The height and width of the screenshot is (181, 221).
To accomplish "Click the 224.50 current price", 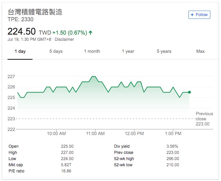I will tap(22, 31).
